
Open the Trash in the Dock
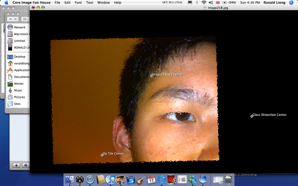pyautogui.click(x=228, y=179)
